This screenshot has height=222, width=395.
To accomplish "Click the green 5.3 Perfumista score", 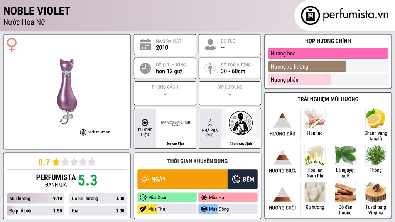I will [88, 180].
